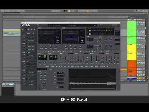Click Ableton's round record button in transport
The width and height of the screenshot is (149, 112).
66,11
